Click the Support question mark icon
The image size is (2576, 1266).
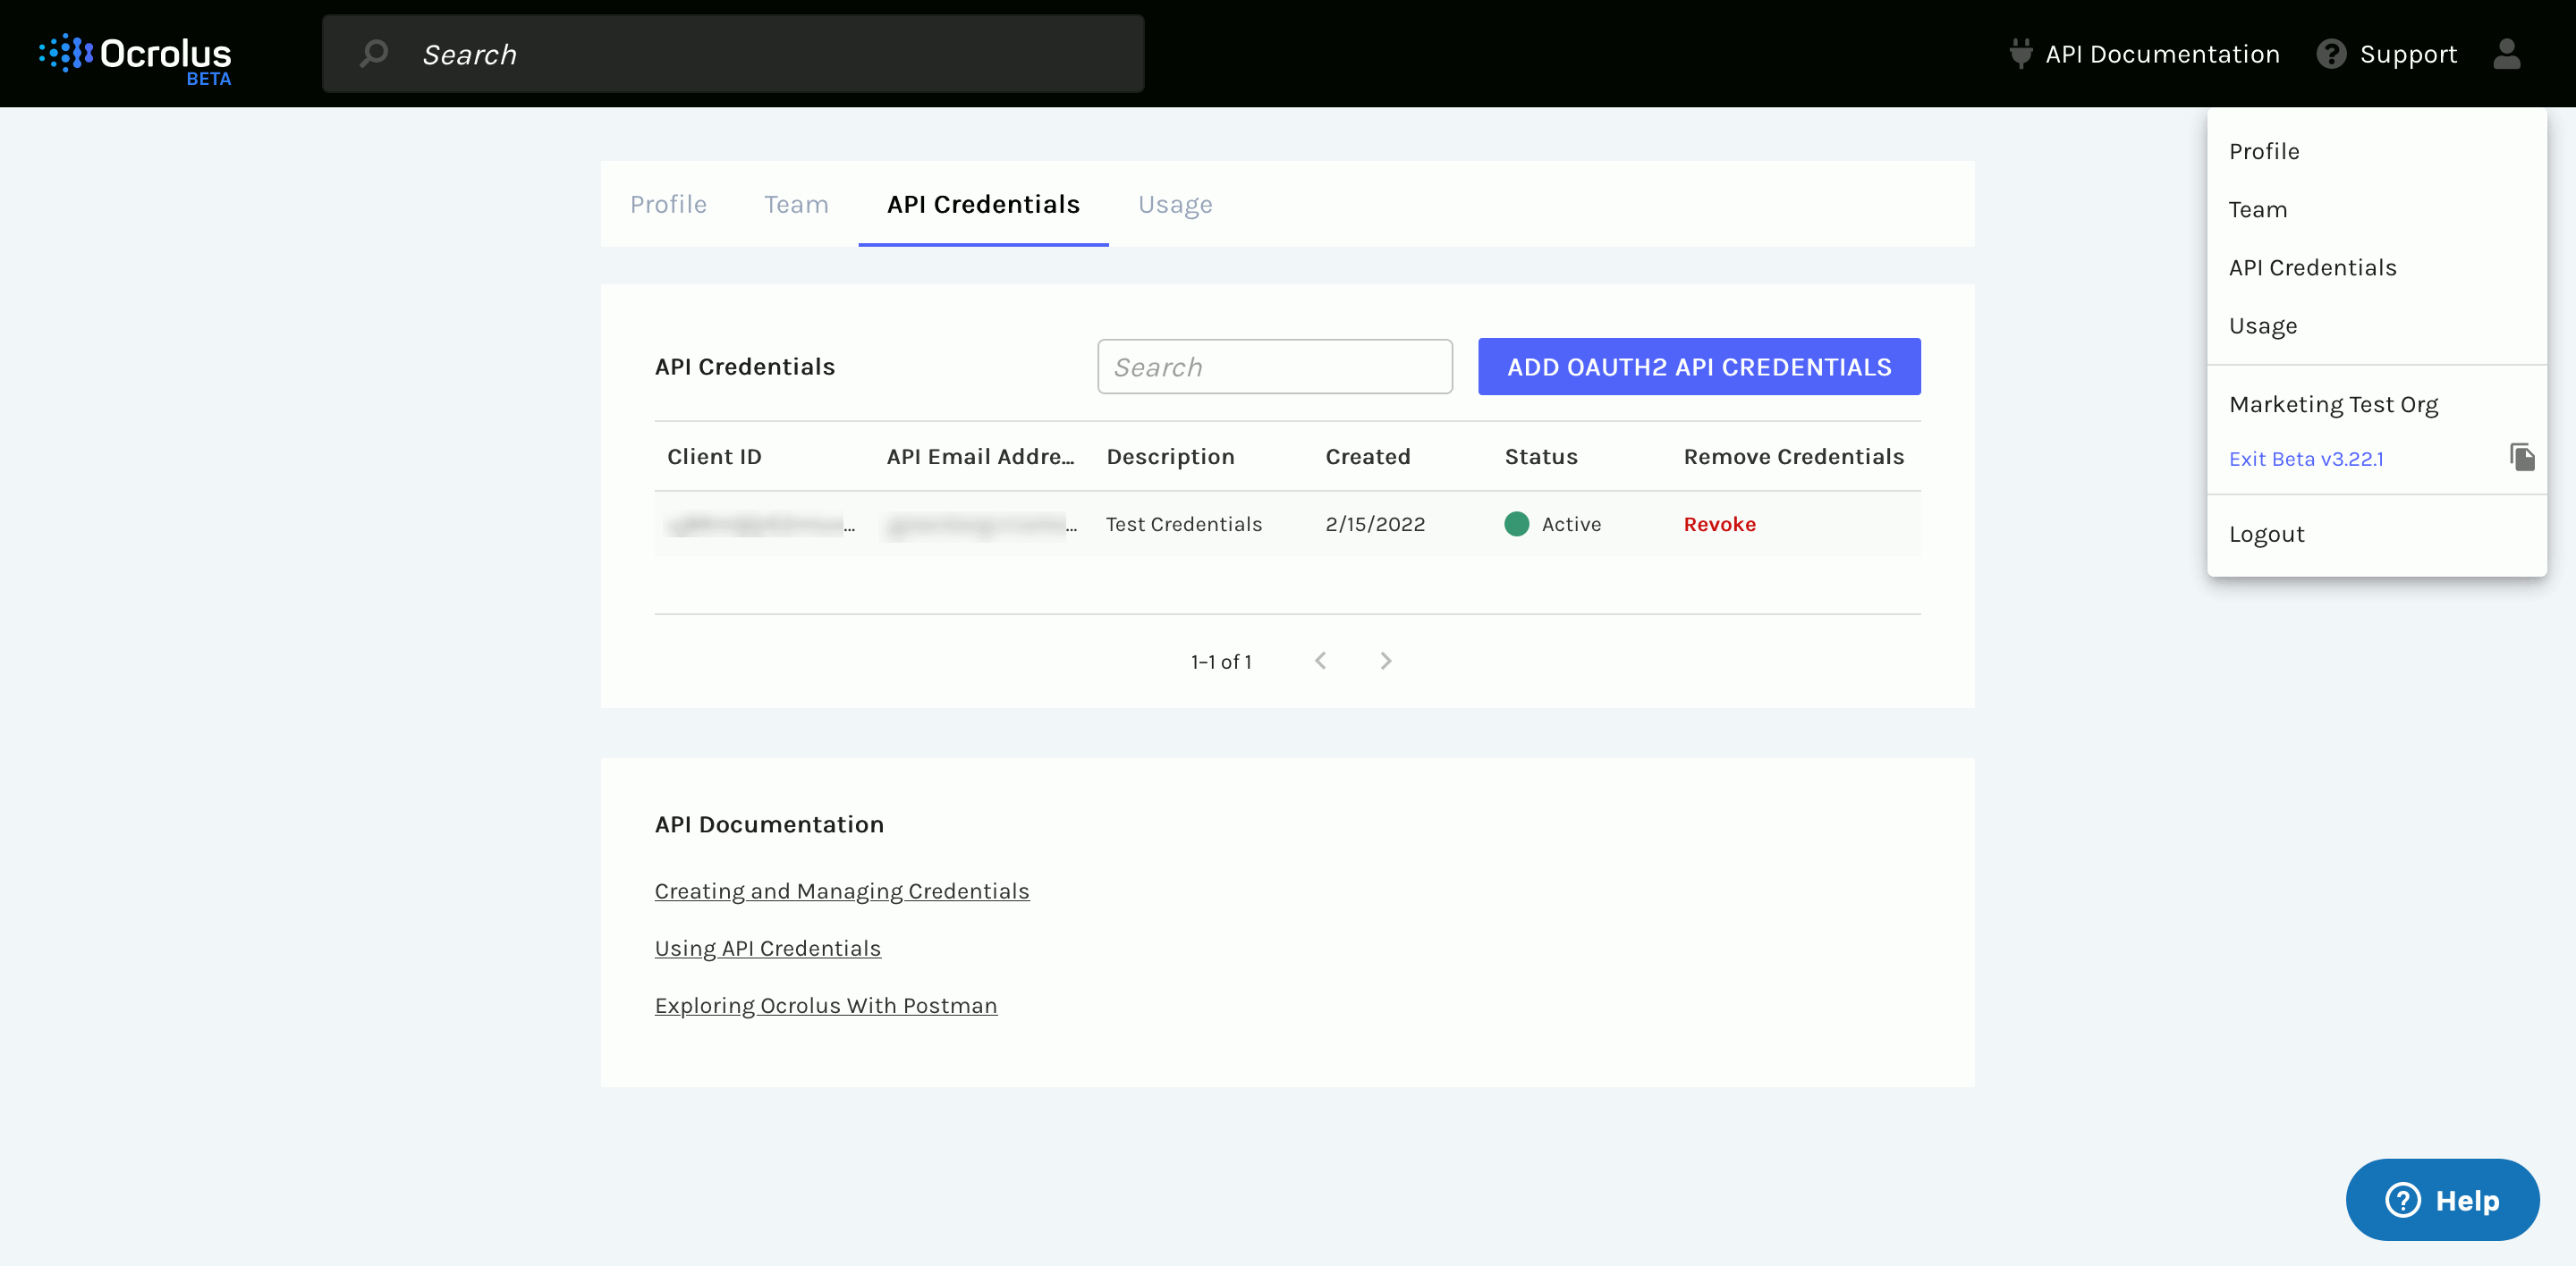tap(2331, 54)
